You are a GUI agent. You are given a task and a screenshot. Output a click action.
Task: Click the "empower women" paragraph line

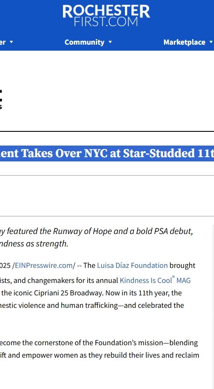pos(99,355)
